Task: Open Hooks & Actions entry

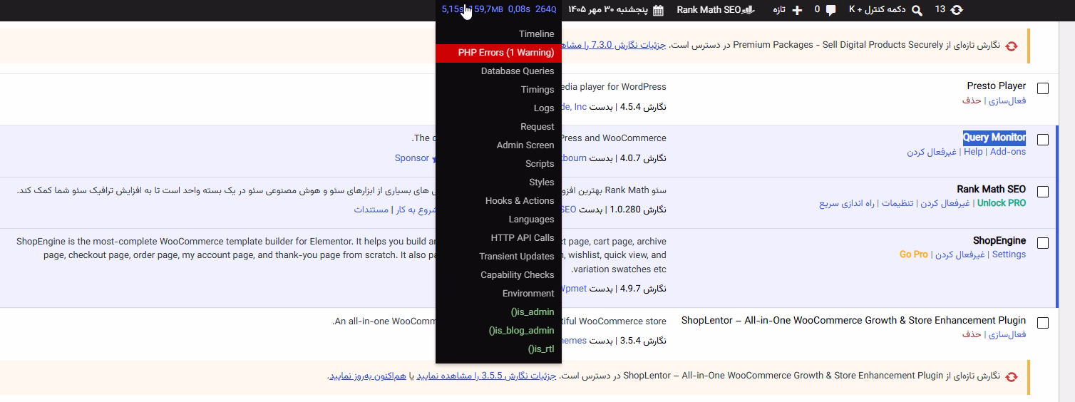Action: (x=498, y=200)
